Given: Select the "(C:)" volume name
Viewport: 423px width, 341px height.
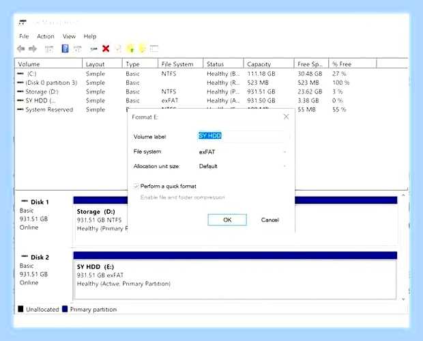Looking at the screenshot, I should (x=31, y=74).
